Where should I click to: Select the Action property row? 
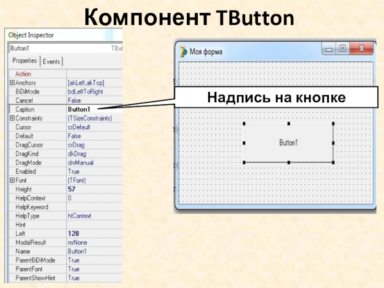coord(66,74)
